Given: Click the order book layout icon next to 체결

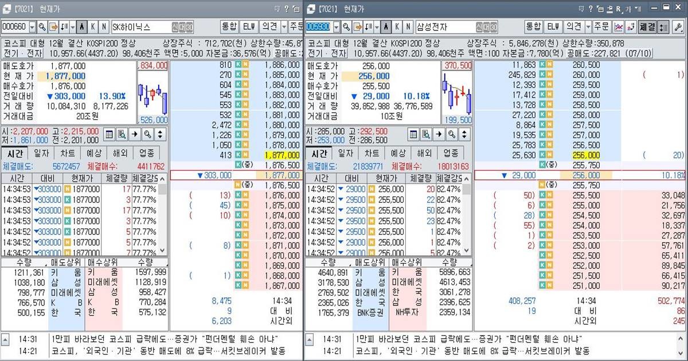Looking at the screenshot, I should [x=663, y=27].
